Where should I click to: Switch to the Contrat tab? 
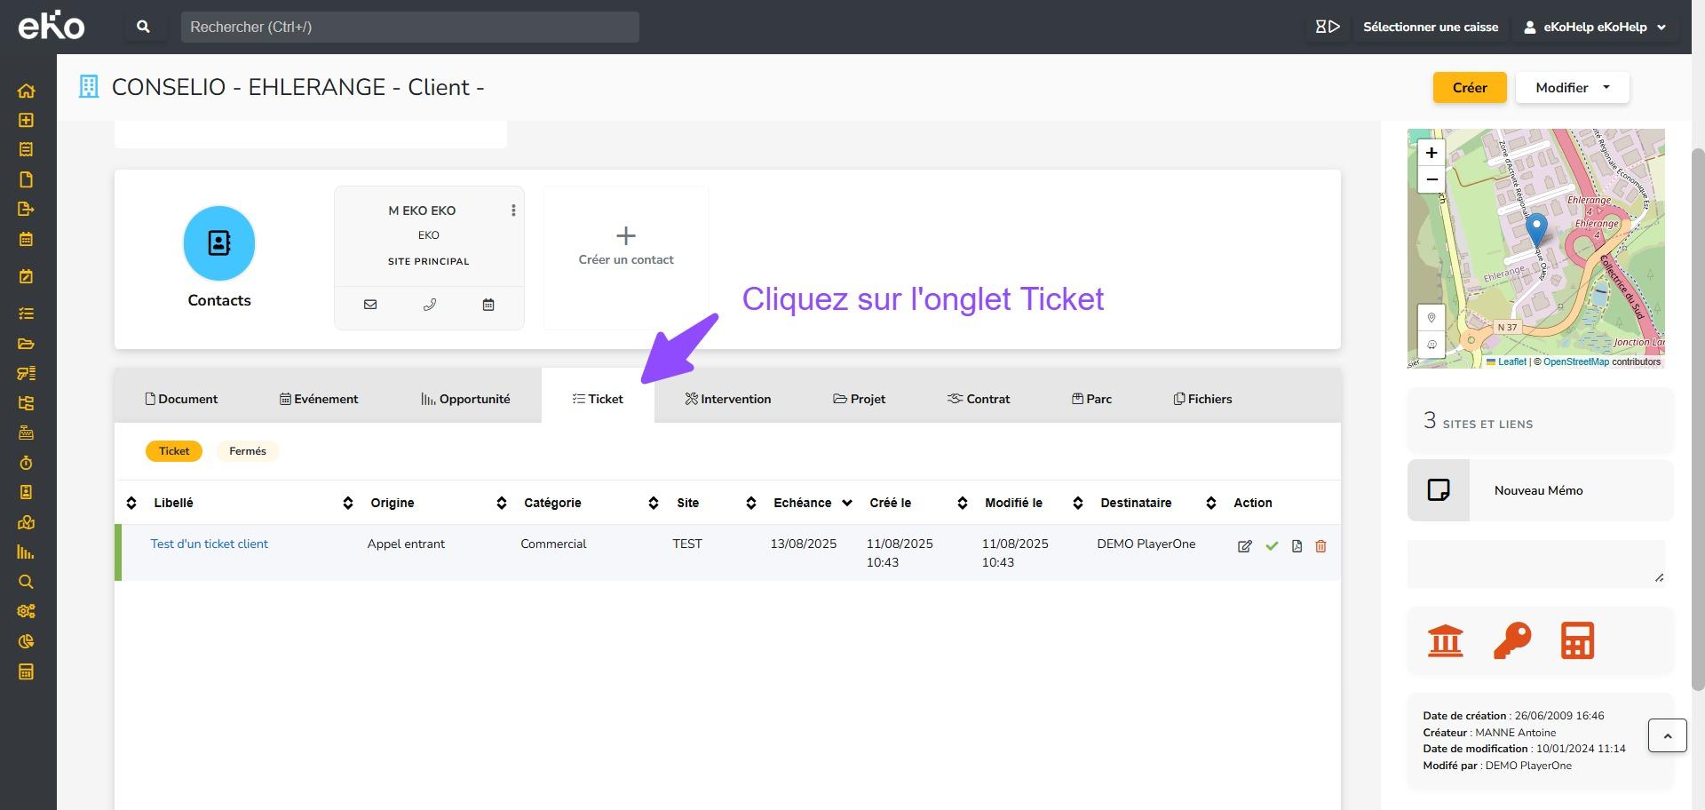pos(979,399)
